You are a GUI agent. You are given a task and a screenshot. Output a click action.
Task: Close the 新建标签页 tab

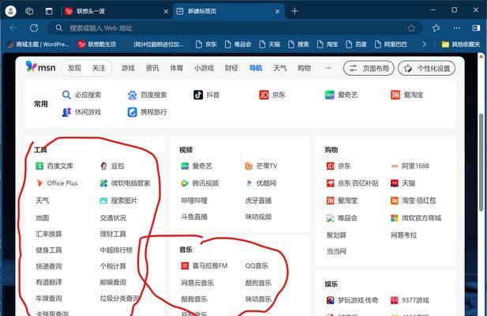click(x=277, y=12)
